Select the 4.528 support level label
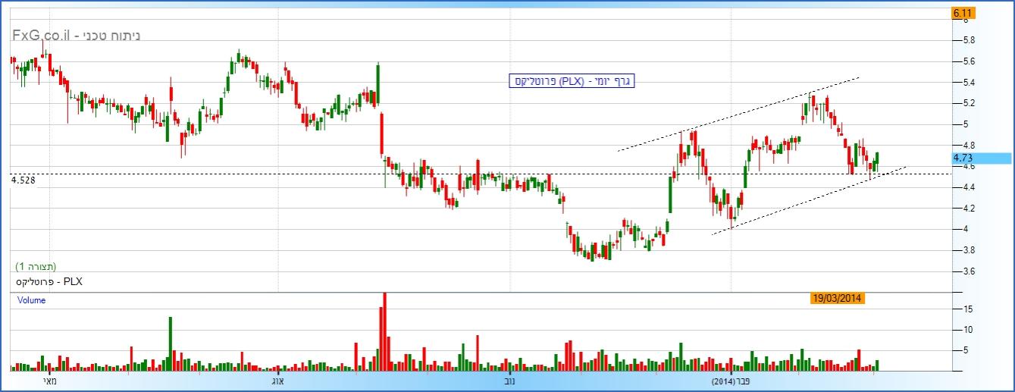This screenshot has width=1015, height=392. (x=23, y=180)
